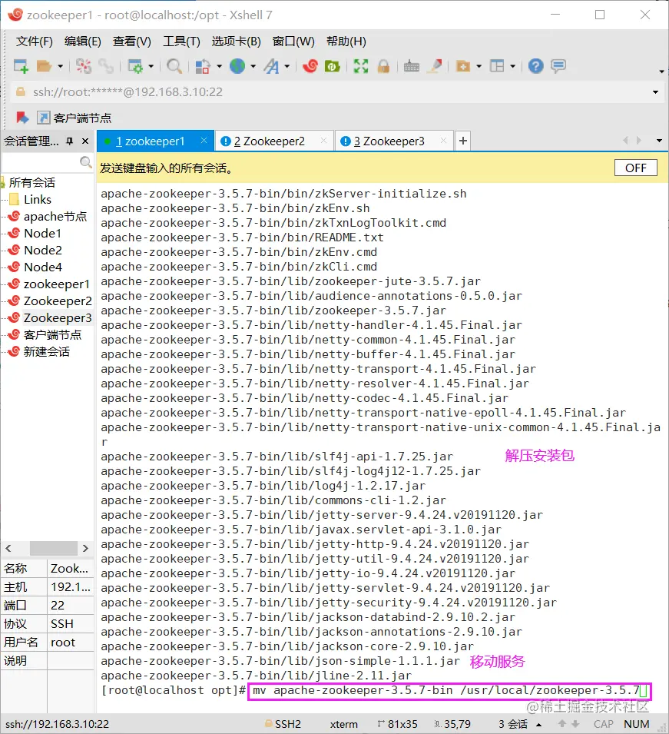The image size is (669, 734).
Task: Click the Open Session folder icon
Action: [44, 66]
